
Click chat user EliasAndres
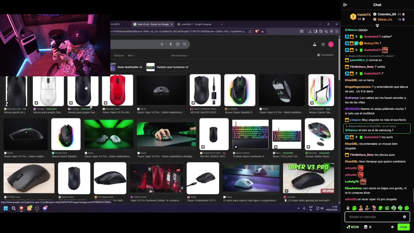pos(353,188)
